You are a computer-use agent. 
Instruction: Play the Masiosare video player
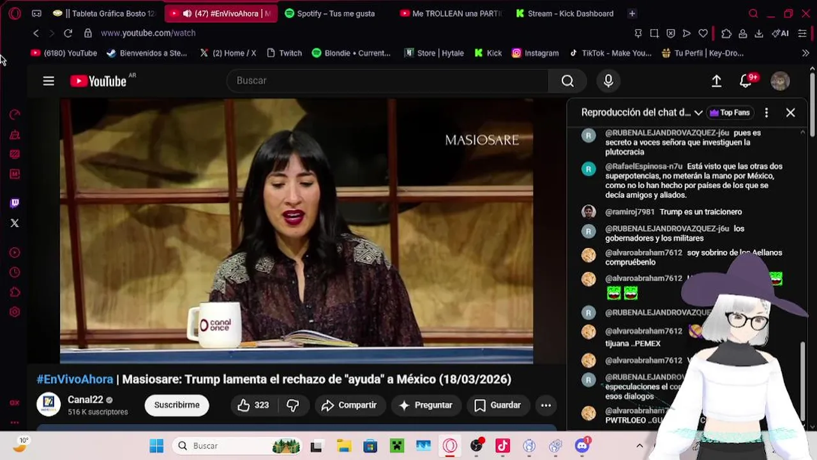coord(297,231)
